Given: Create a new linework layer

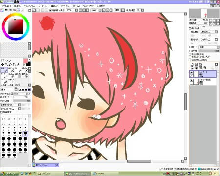Looking at the screenshot, I should [x=196, y=64].
